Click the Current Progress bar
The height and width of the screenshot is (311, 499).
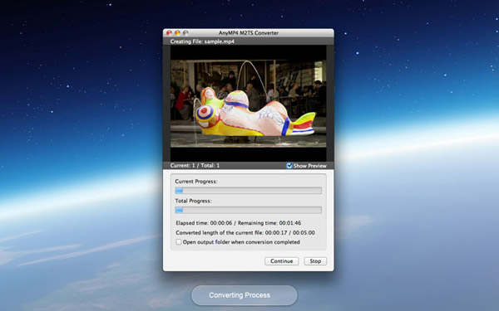click(x=248, y=191)
